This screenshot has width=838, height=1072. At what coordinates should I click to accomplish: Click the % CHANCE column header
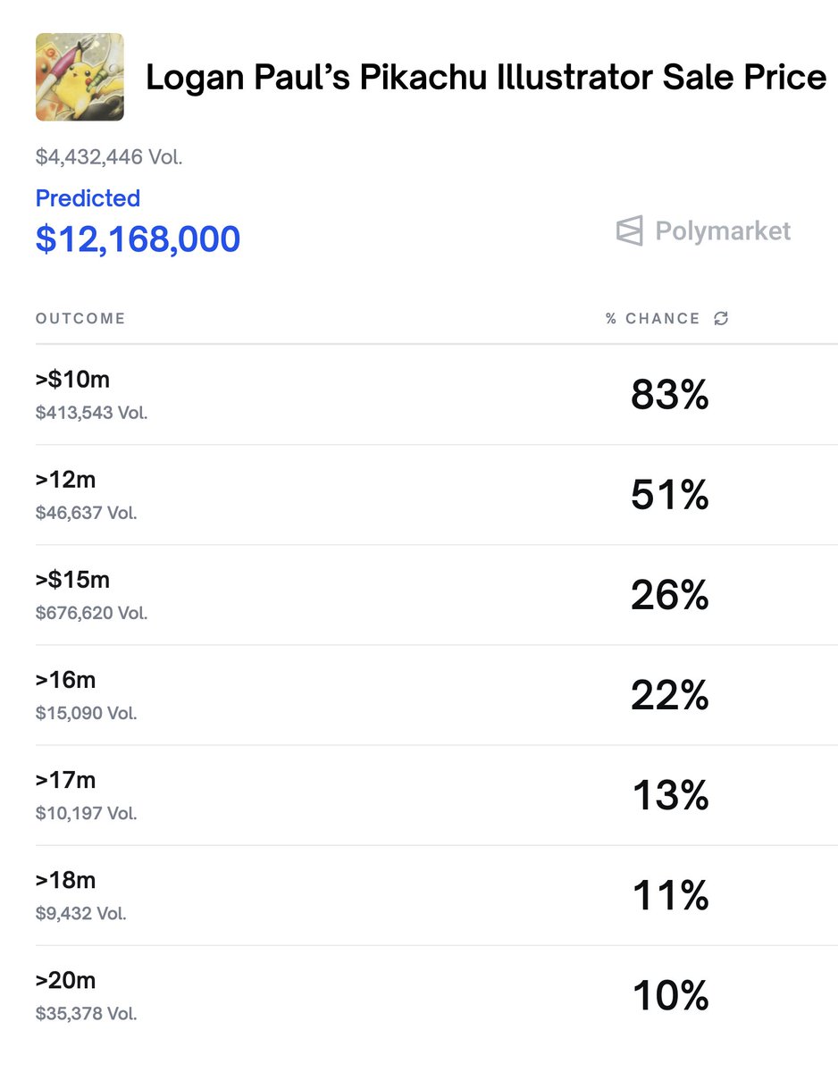653,319
